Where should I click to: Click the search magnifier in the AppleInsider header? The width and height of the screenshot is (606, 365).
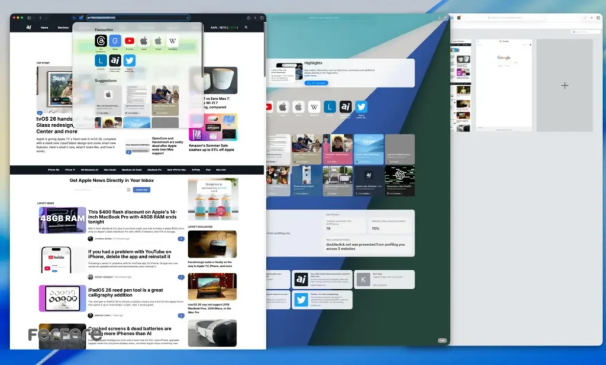pyautogui.click(x=246, y=27)
